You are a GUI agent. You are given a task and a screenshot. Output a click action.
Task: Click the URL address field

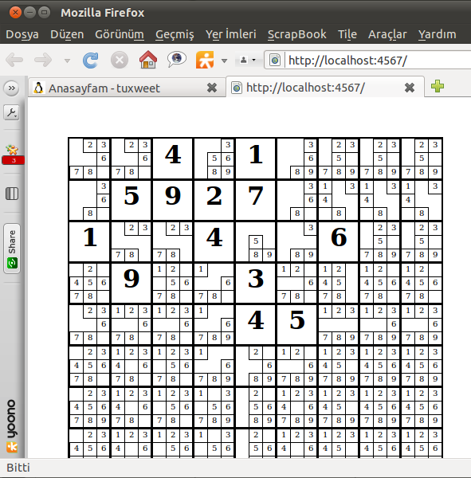pyautogui.click(x=378, y=61)
